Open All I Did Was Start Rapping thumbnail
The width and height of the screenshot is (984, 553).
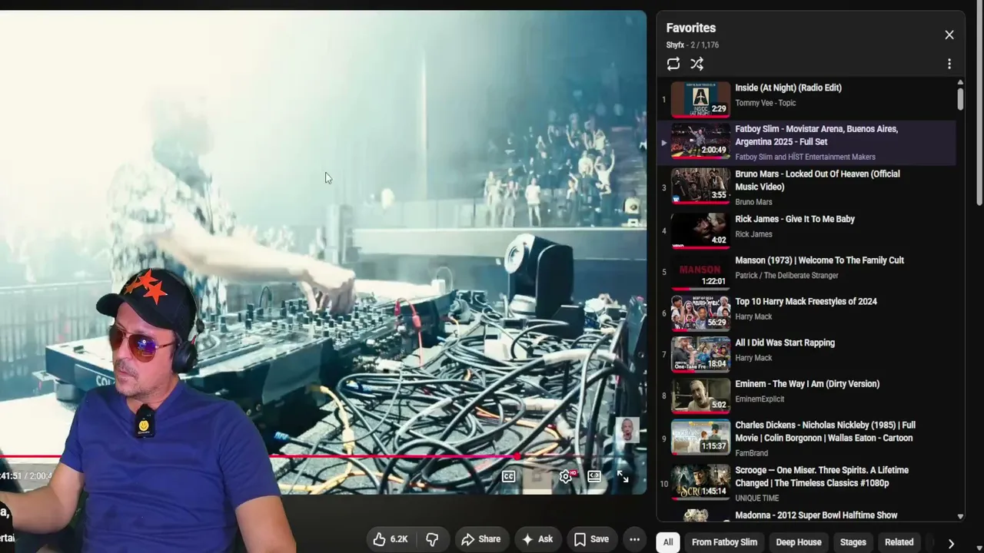(x=700, y=355)
